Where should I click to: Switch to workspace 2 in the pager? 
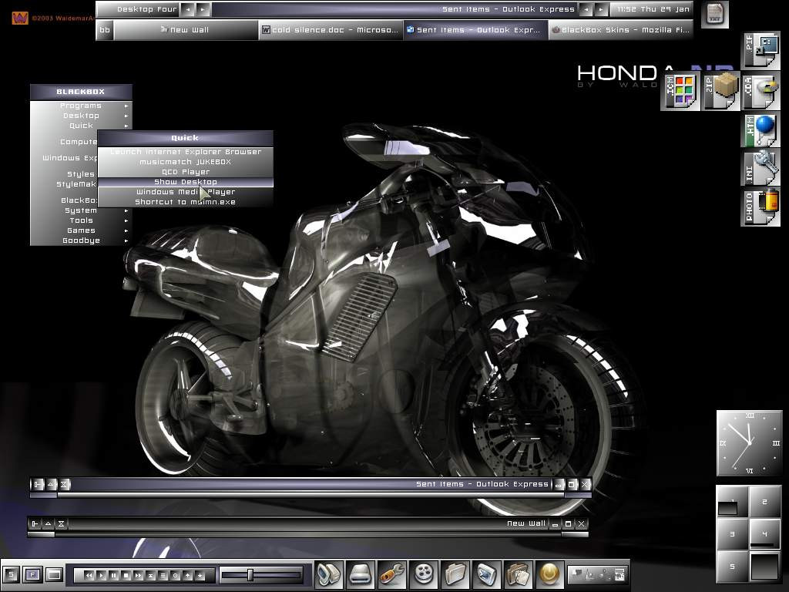[765, 502]
